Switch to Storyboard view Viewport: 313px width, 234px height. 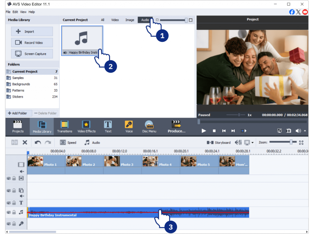219,142
